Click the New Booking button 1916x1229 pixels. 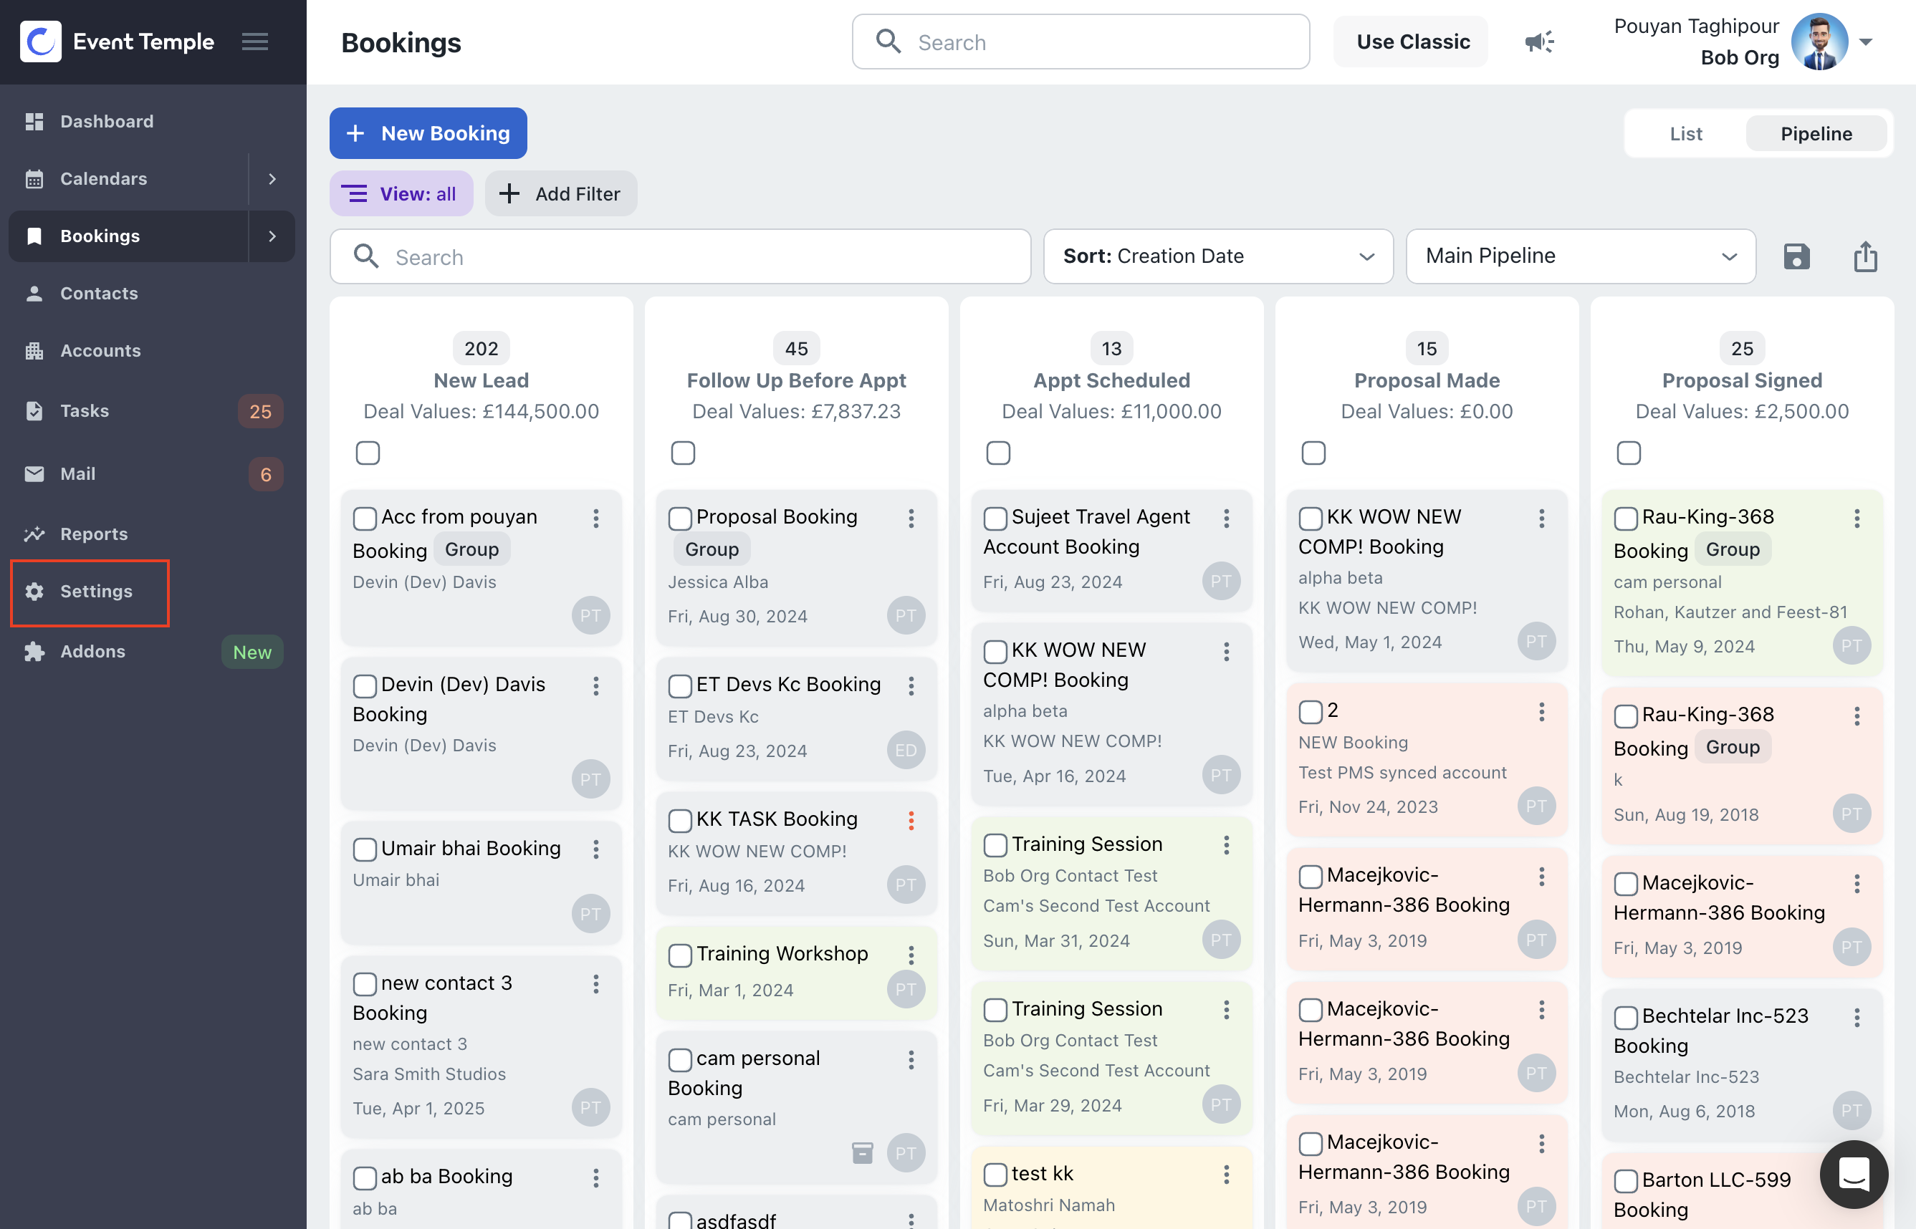pos(428,133)
